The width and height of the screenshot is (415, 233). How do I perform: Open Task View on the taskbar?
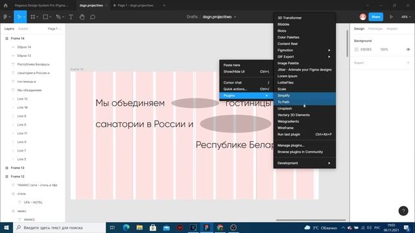(112, 227)
